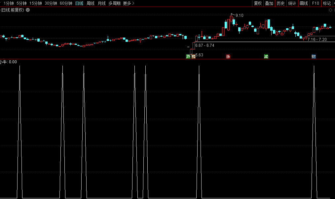Open the 多周期 multi-period view
This screenshot has height=199, width=335.
tap(114, 3)
